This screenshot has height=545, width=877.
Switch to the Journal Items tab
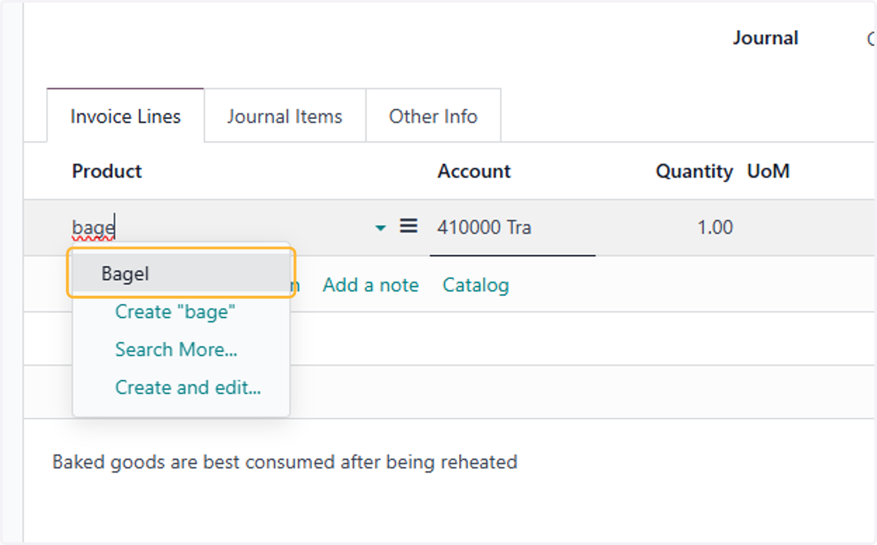[x=285, y=116]
